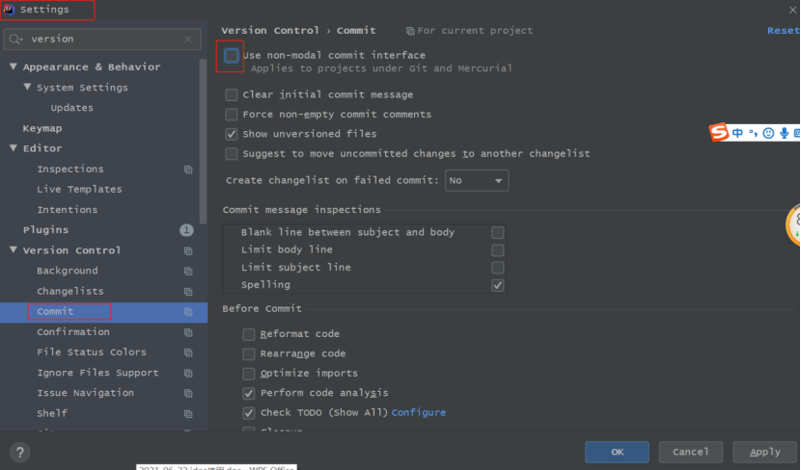
Task: Click the Sogou input method logo
Action: point(719,133)
